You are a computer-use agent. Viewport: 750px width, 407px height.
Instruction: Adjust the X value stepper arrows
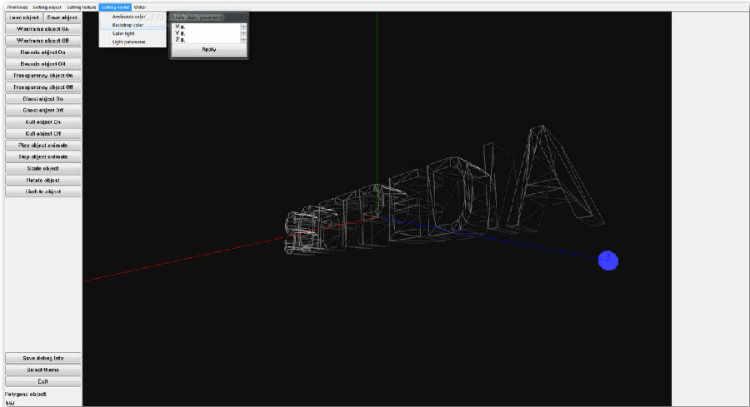pos(243,27)
